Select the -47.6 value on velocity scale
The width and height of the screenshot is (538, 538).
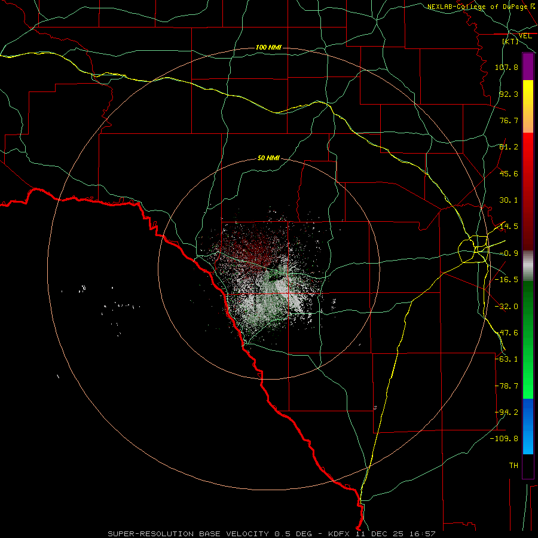pos(506,333)
